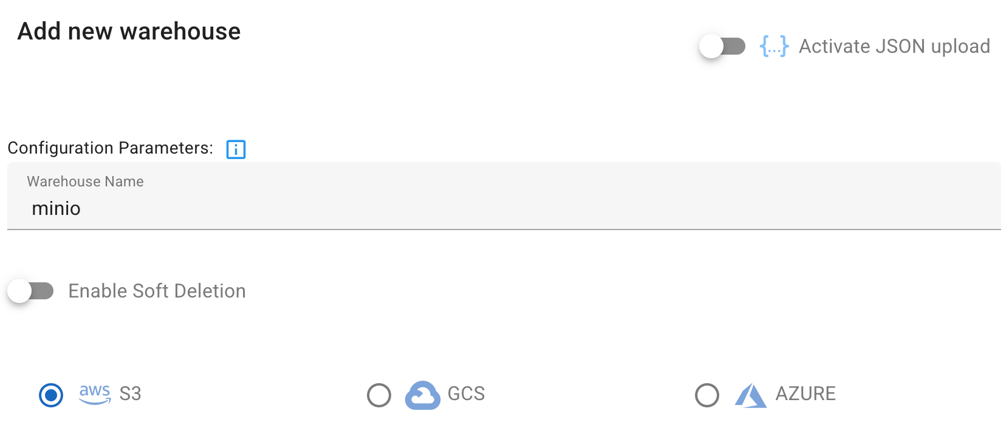Click the Activate JSON upload label

pos(894,46)
